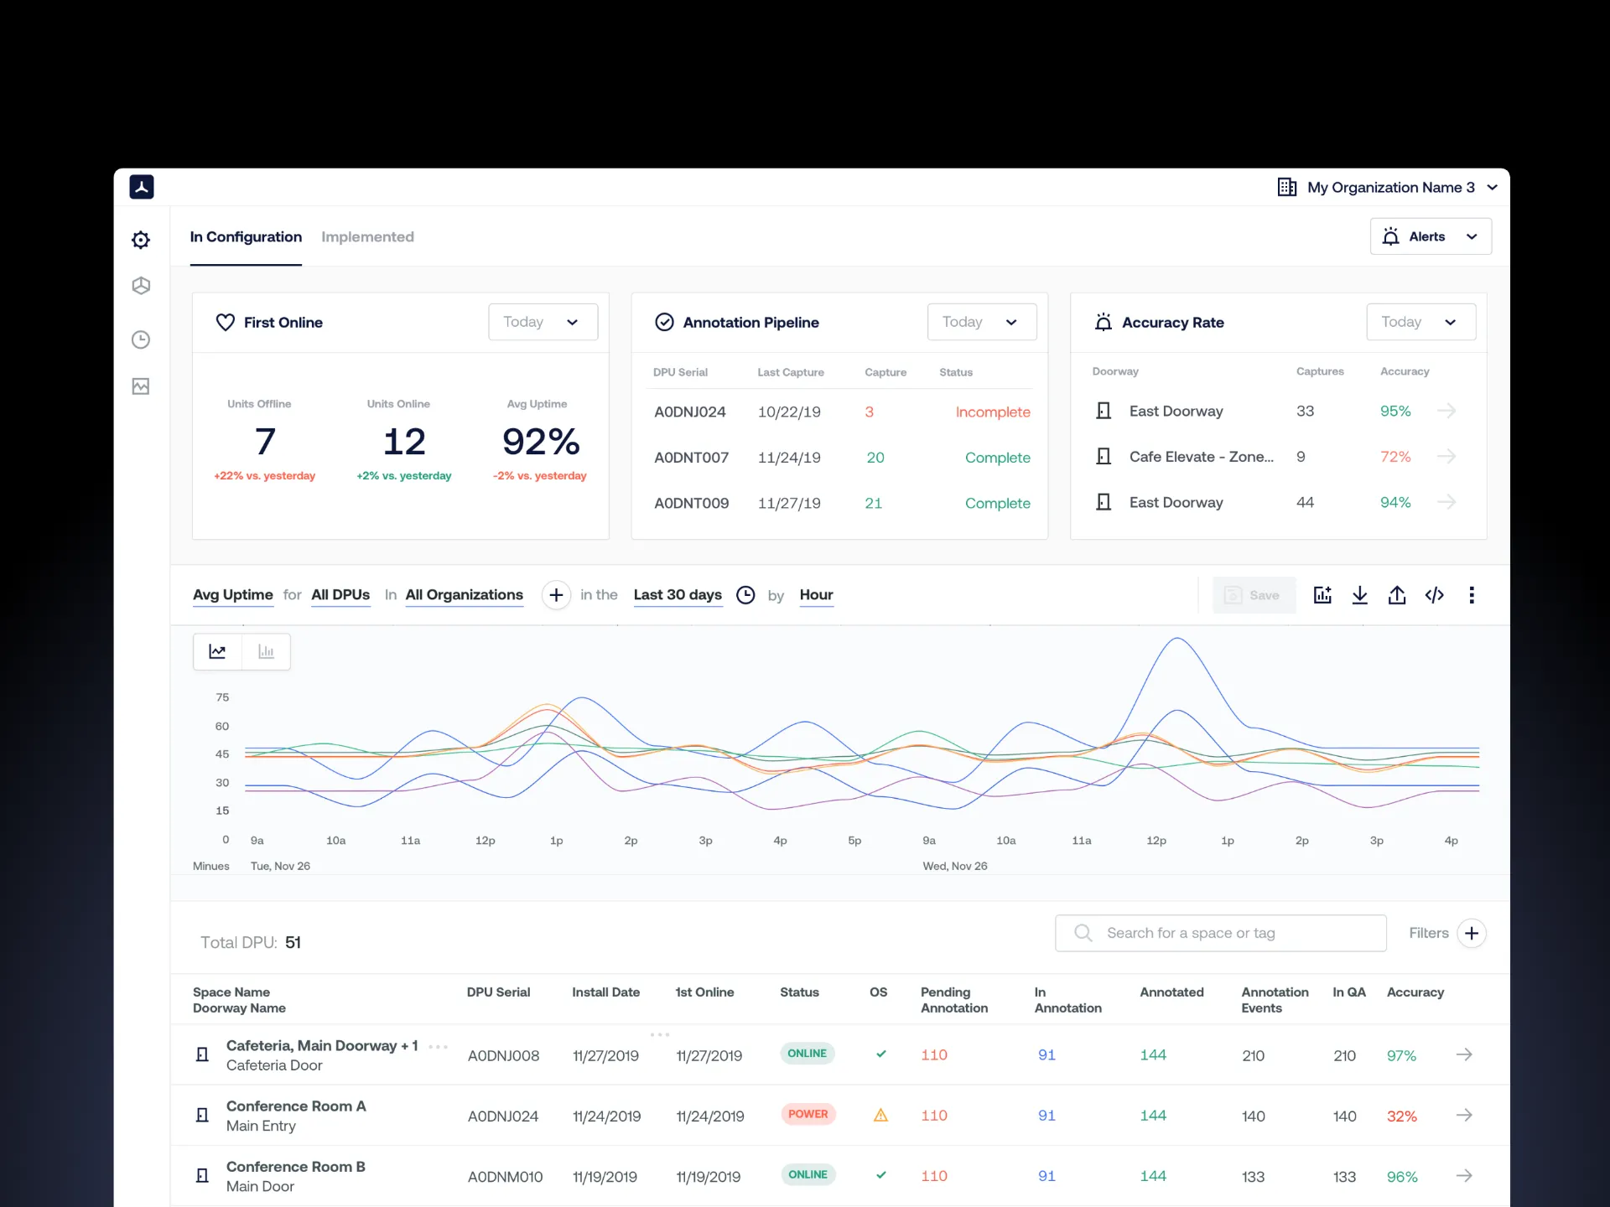Image resolution: width=1610 pixels, height=1207 pixels.
Task: Click the add chart icon in toolbar
Action: 1322,595
